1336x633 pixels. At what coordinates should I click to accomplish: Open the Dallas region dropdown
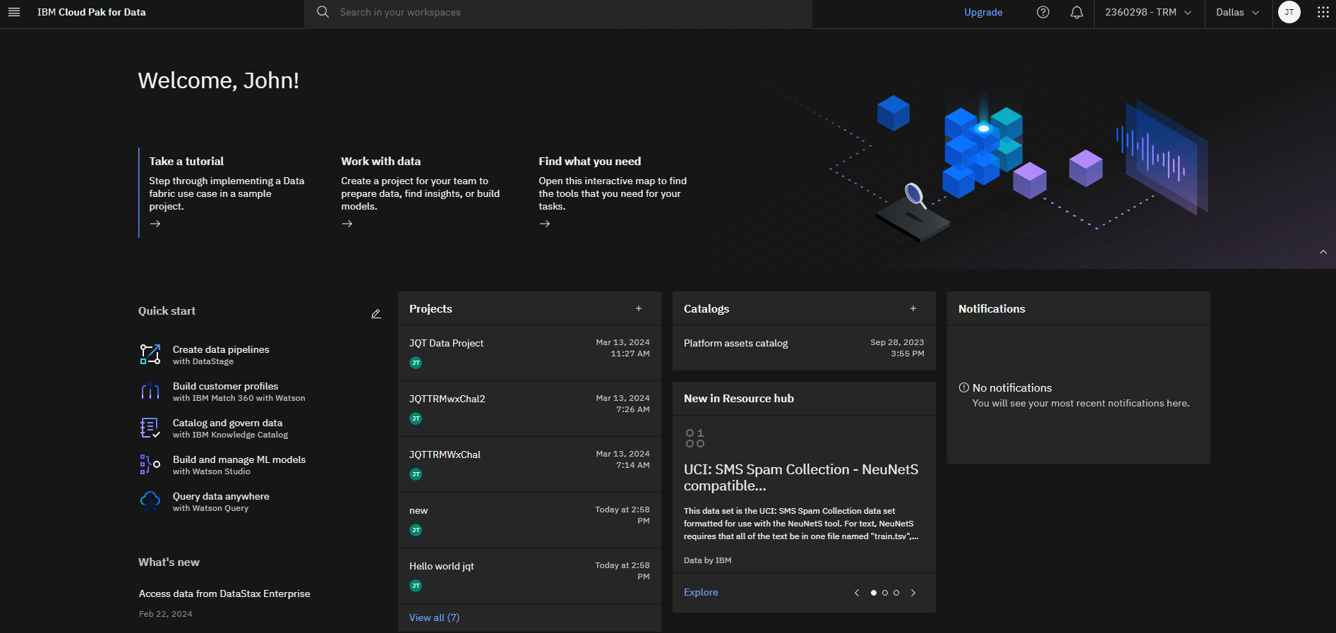1237,12
